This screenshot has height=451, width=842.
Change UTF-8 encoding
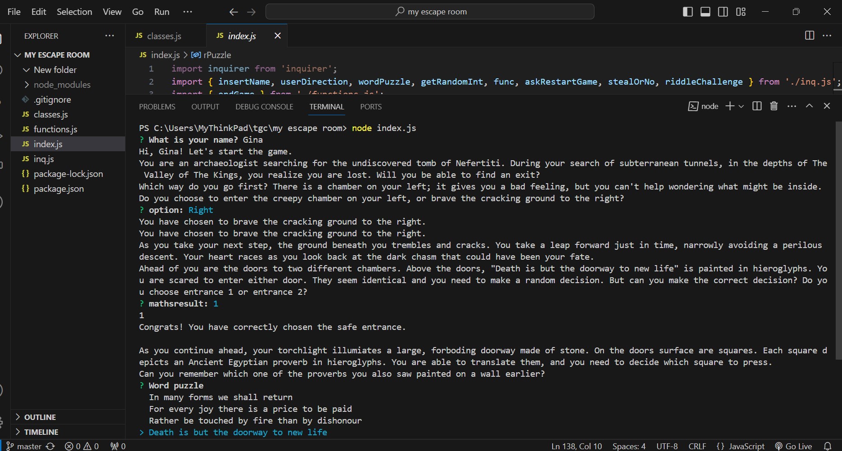coord(667,446)
